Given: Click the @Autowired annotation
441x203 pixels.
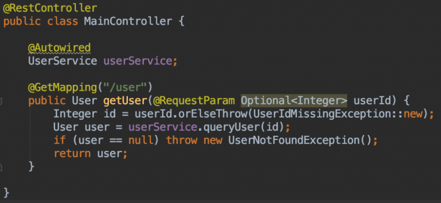Looking at the screenshot, I should [x=59, y=47].
